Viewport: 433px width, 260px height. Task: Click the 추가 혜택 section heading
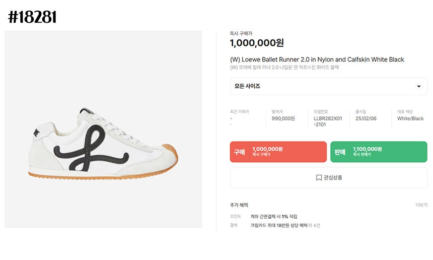click(x=239, y=205)
